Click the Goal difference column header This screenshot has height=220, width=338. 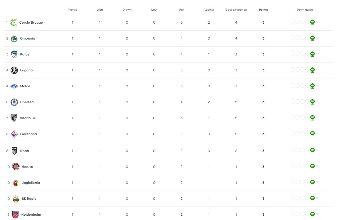point(236,10)
